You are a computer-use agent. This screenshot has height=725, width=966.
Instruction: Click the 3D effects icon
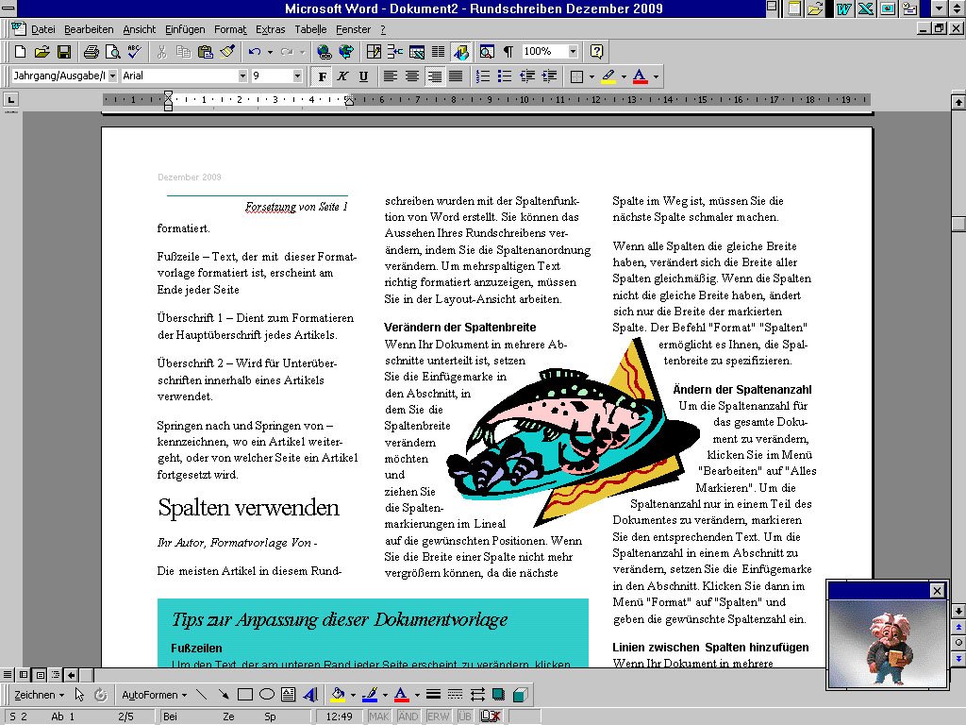[x=519, y=695]
